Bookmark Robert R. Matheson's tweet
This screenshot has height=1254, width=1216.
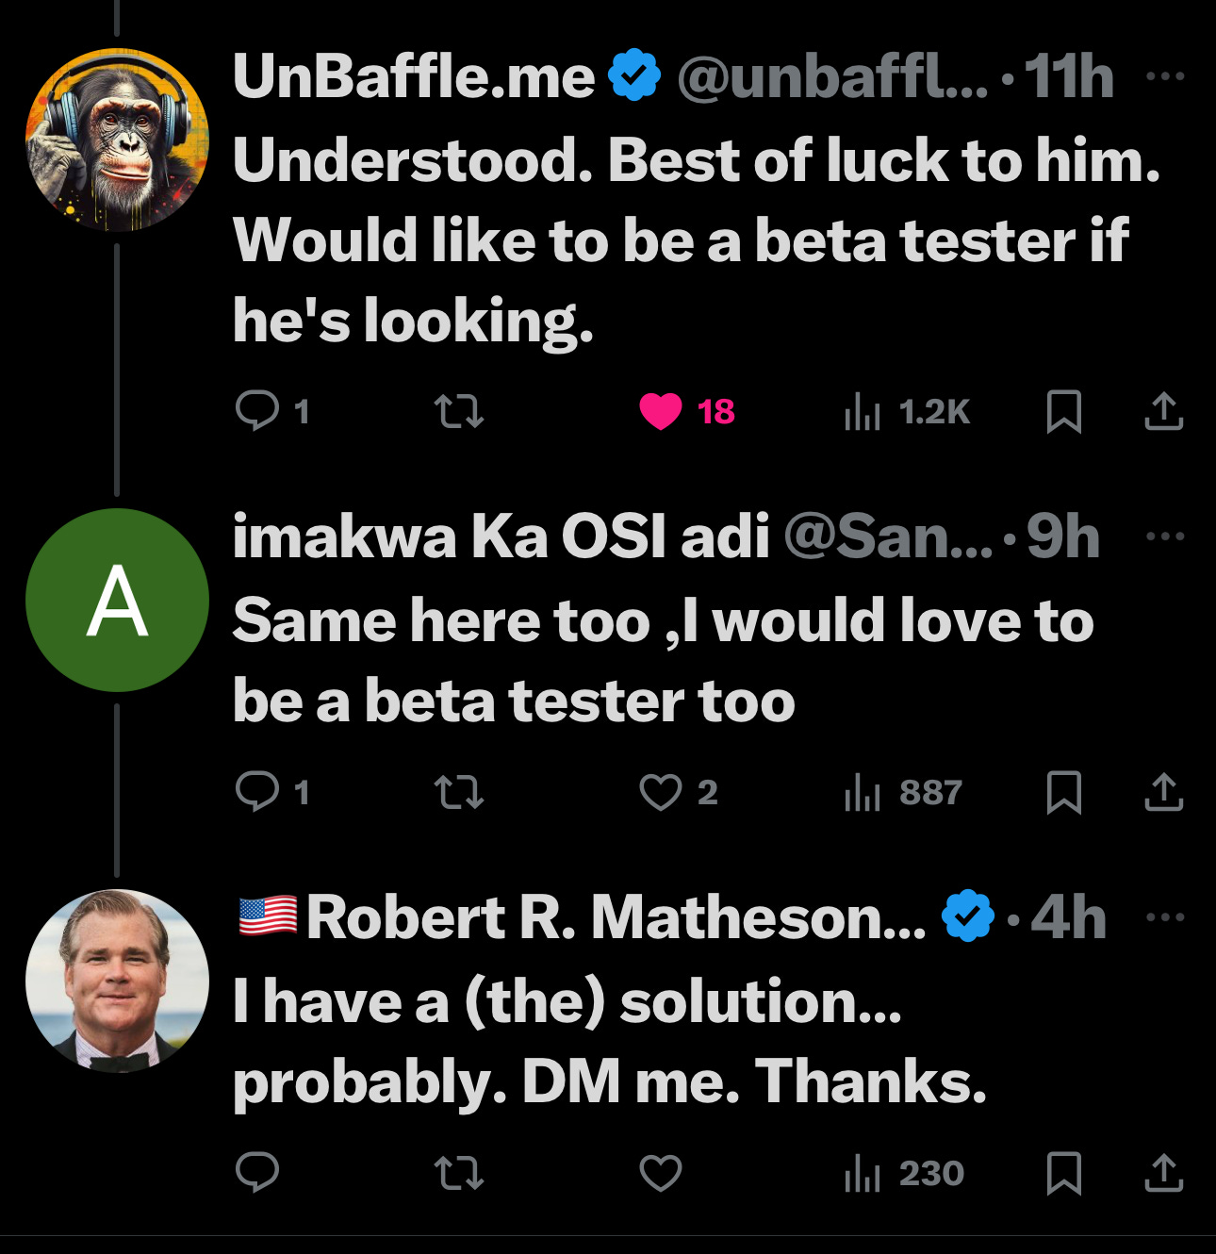1064,1173
